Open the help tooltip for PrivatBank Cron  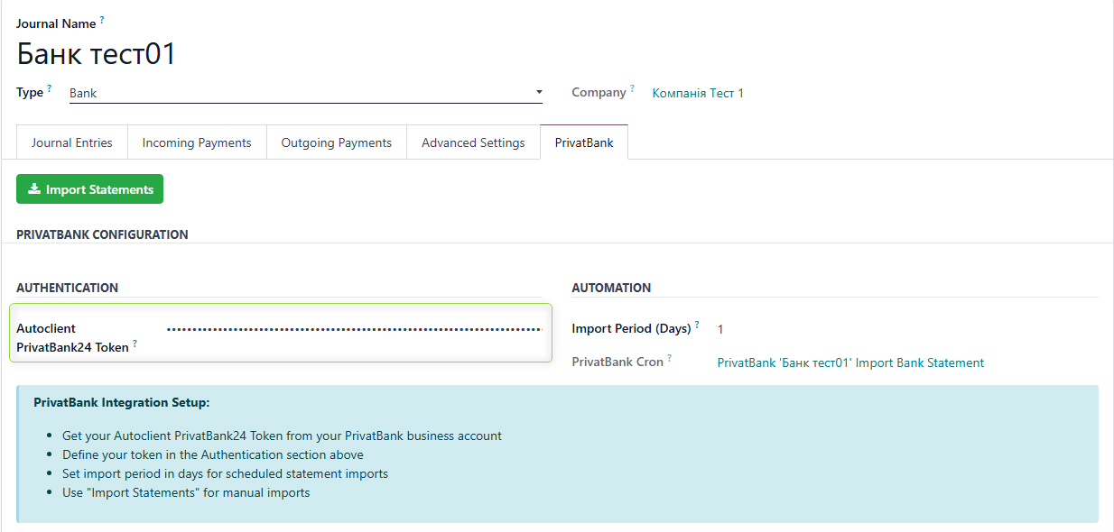point(670,355)
